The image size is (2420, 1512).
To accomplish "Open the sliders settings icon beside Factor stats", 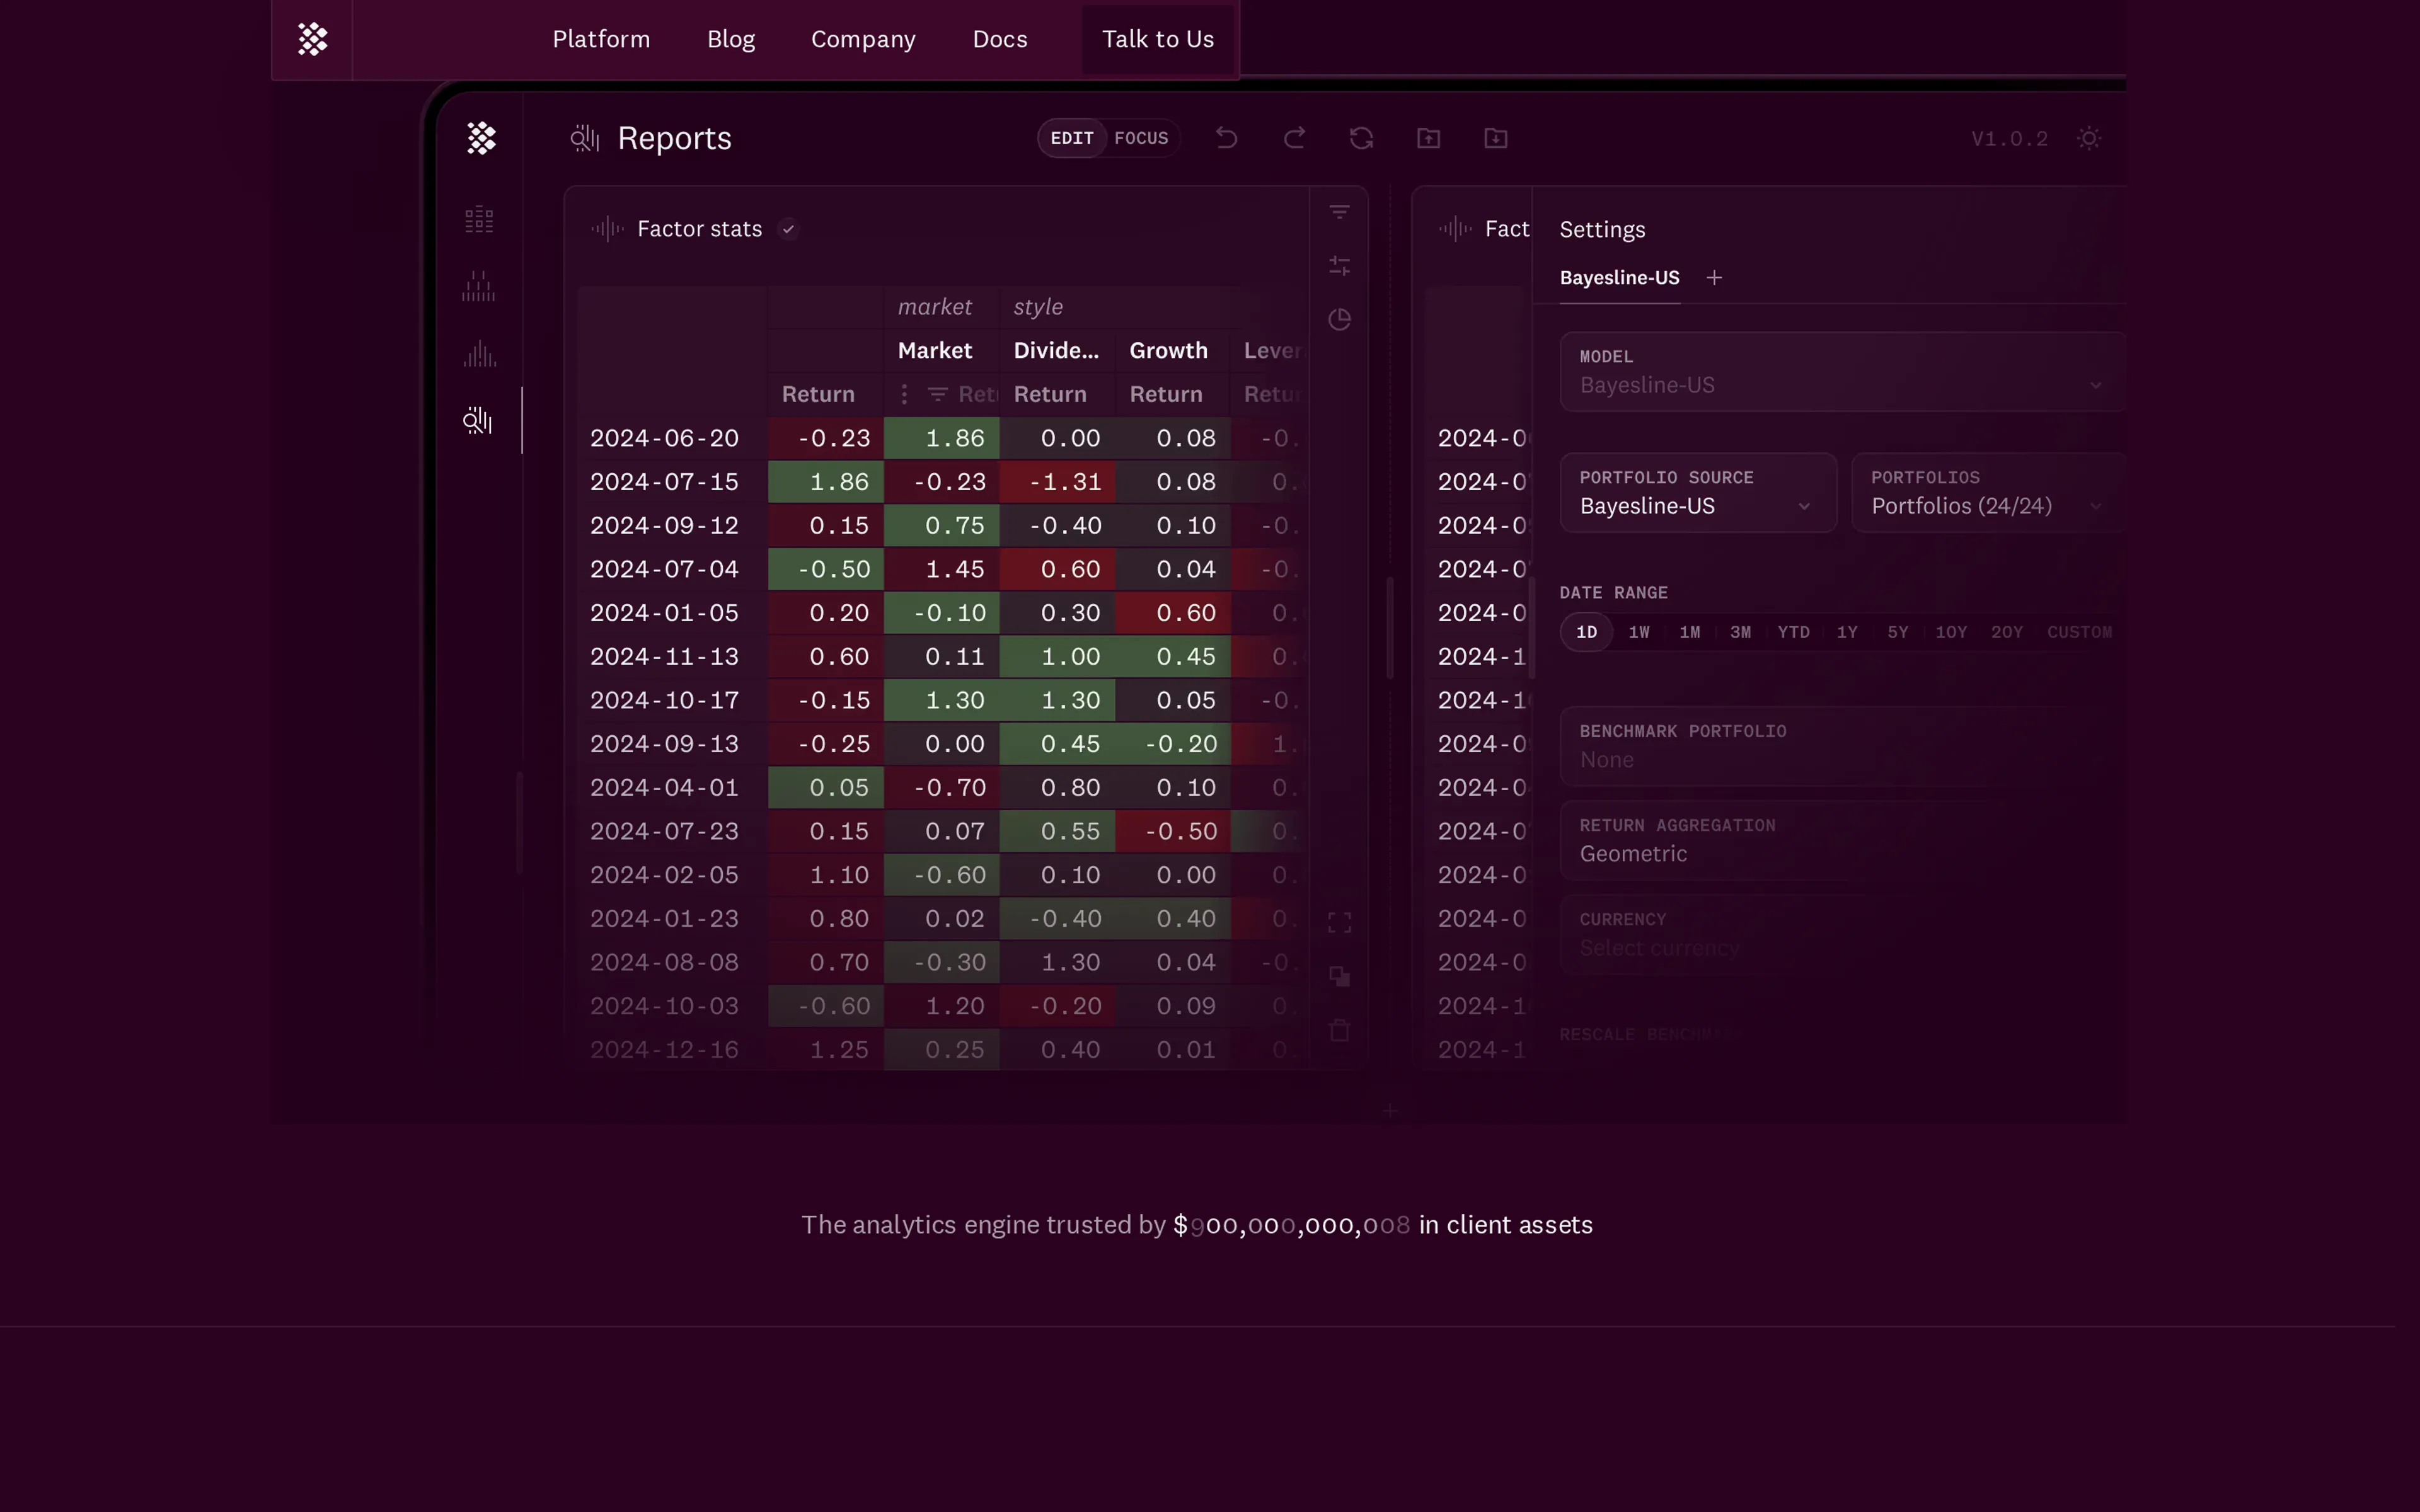I will pyautogui.click(x=1339, y=266).
